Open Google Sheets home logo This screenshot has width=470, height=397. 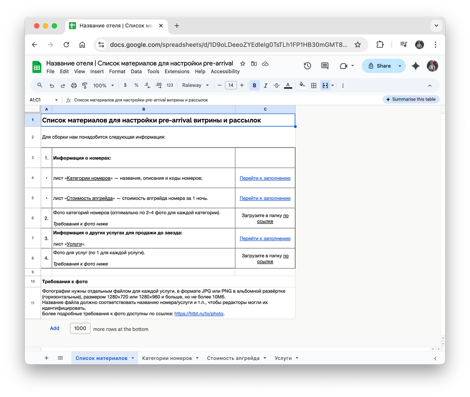[x=37, y=67]
